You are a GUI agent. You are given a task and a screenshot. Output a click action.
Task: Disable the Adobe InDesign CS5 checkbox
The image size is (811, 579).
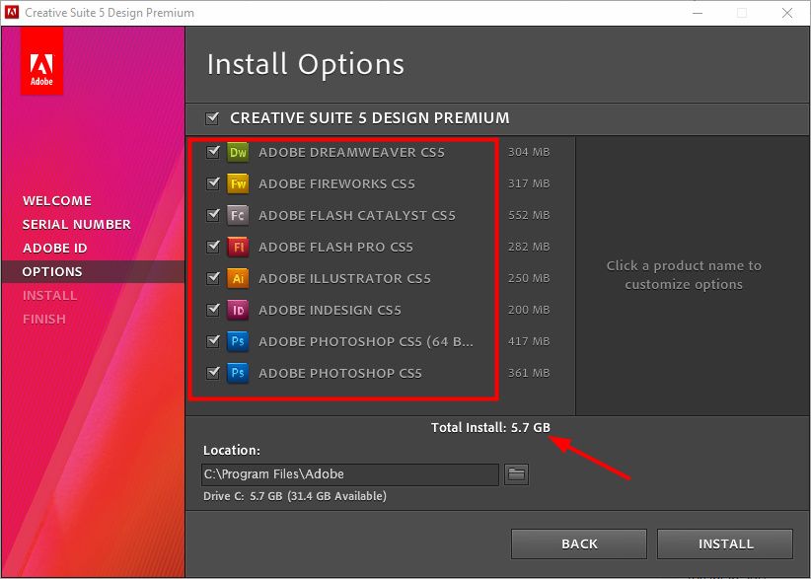[212, 310]
